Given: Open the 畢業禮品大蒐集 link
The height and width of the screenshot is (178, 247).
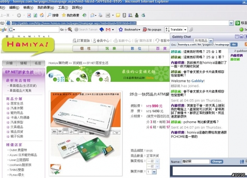Looking at the screenshot, I should pos(20,90).
